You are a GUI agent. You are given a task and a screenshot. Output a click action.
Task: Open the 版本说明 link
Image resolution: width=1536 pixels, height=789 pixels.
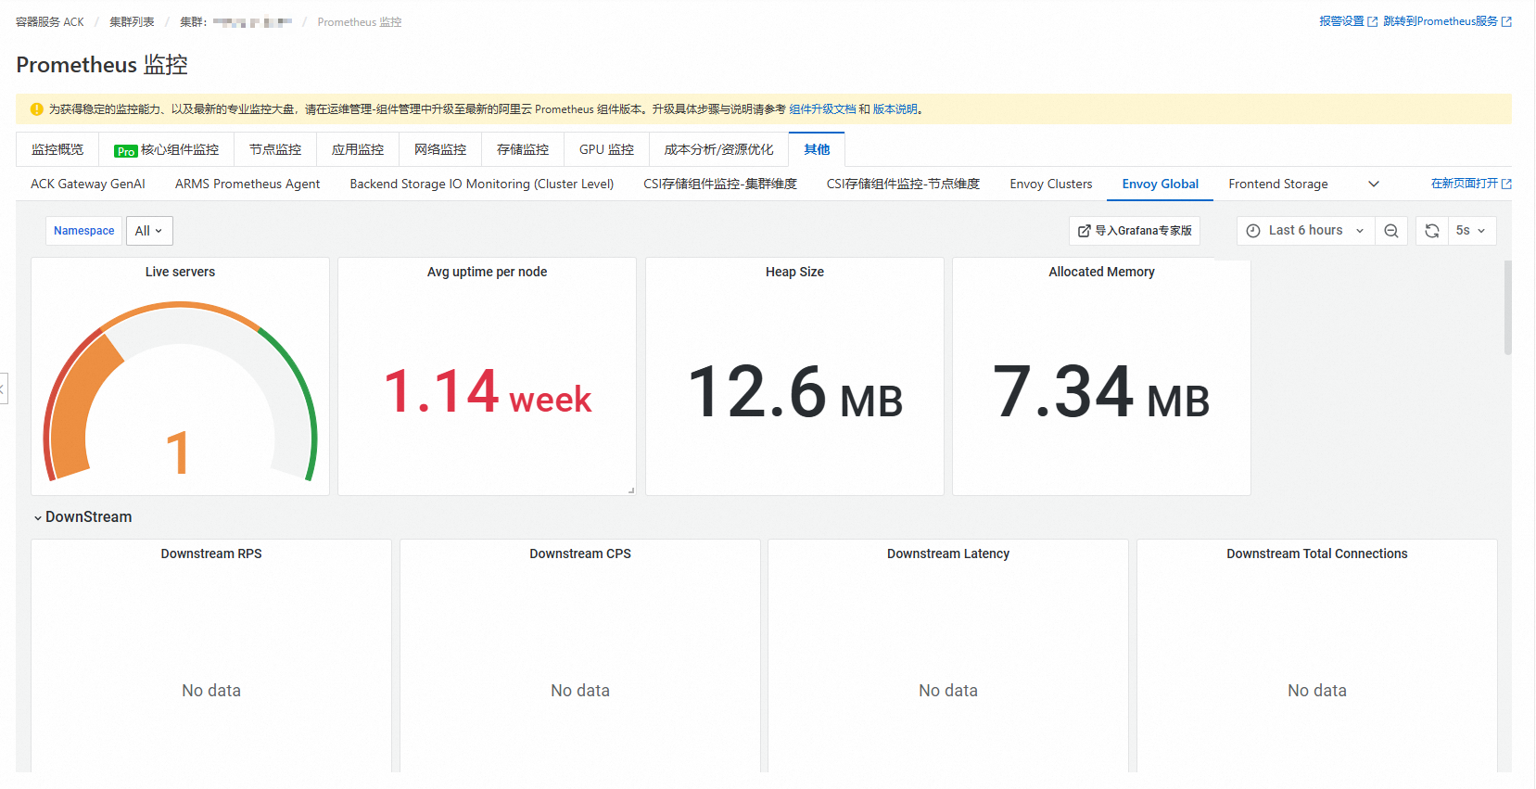tap(895, 109)
